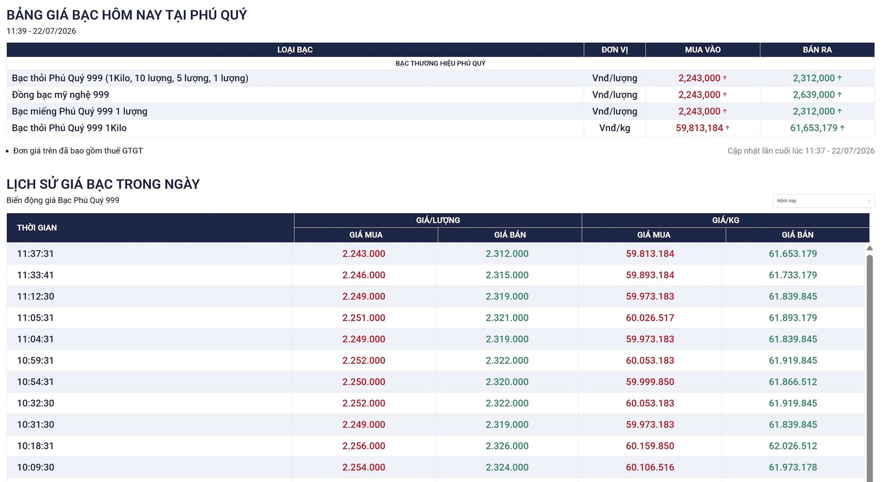The image size is (883, 482).
Task: Click up-arrow icon next to 61,653,179 sell price
Action: [x=842, y=128]
